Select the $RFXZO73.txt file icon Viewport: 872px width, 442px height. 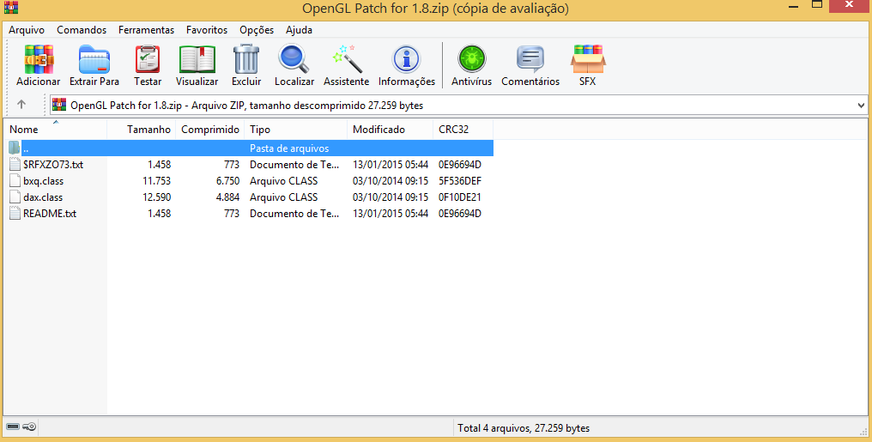(x=15, y=165)
